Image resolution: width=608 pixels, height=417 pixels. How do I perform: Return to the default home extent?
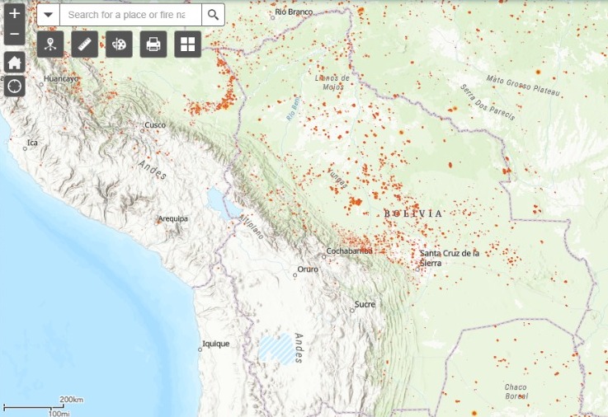point(14,63)
